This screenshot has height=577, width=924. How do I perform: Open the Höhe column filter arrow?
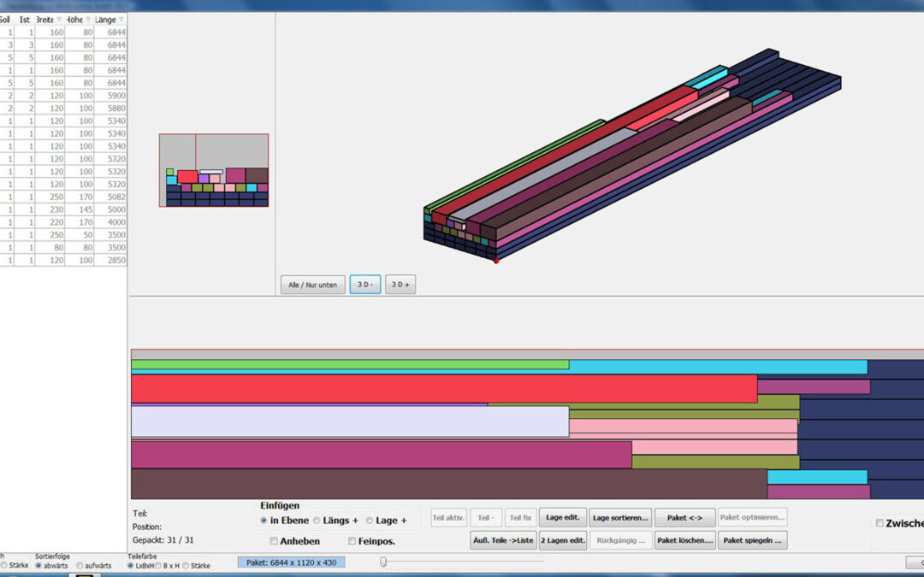(90, 19)
